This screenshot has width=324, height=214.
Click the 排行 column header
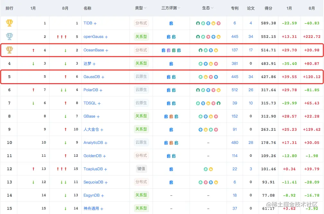tap(9, 8)
